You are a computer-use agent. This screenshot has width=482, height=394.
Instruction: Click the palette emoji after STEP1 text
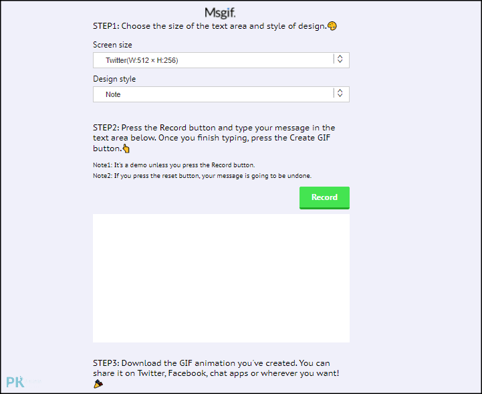(332, 26)
